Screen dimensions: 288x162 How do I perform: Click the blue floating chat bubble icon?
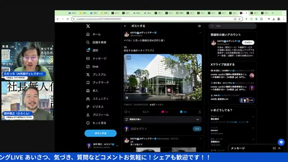tap(281, 142)
